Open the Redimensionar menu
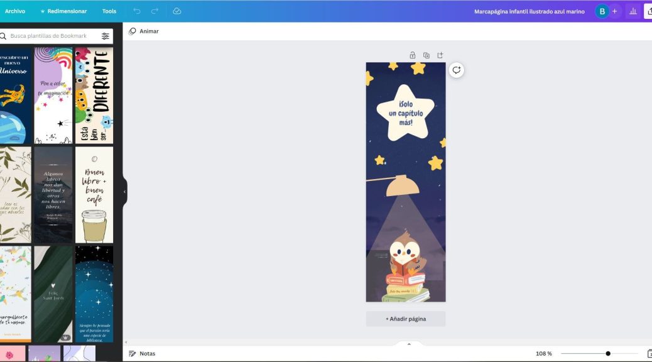 point(63,11)
